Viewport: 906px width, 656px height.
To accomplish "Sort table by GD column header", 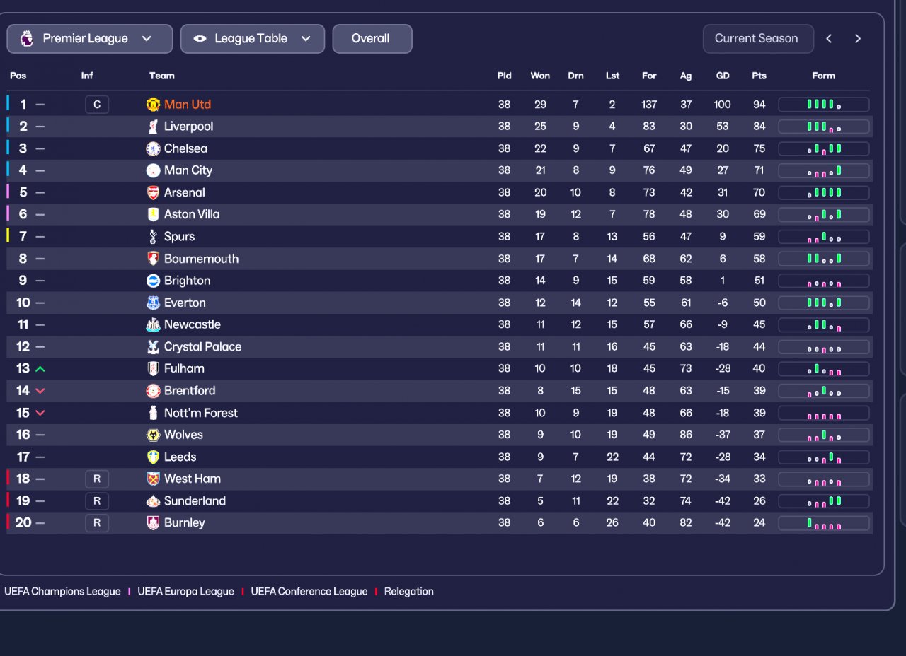I will click(723, 76).
